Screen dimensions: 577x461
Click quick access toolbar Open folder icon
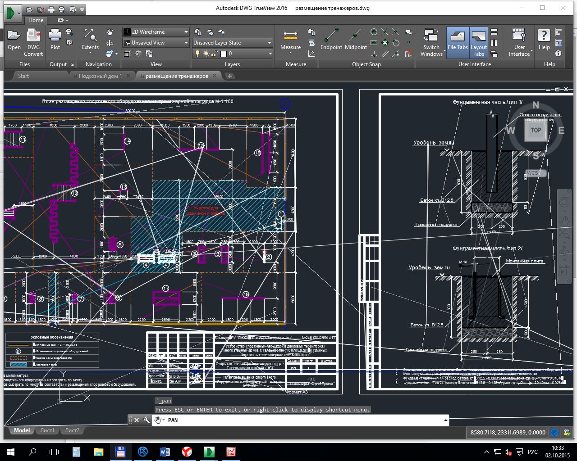pos(29,9)
